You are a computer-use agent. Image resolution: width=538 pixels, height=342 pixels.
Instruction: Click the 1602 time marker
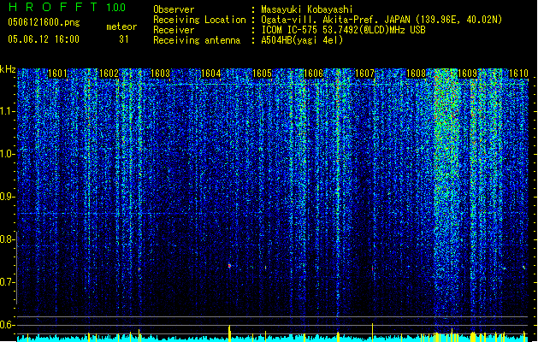coord(109,74)
